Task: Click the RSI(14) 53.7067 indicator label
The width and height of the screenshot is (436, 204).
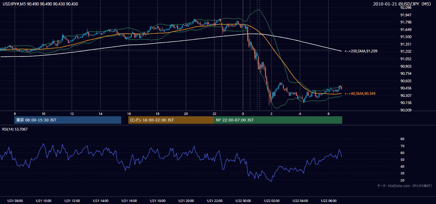Action: coord(15,129)
